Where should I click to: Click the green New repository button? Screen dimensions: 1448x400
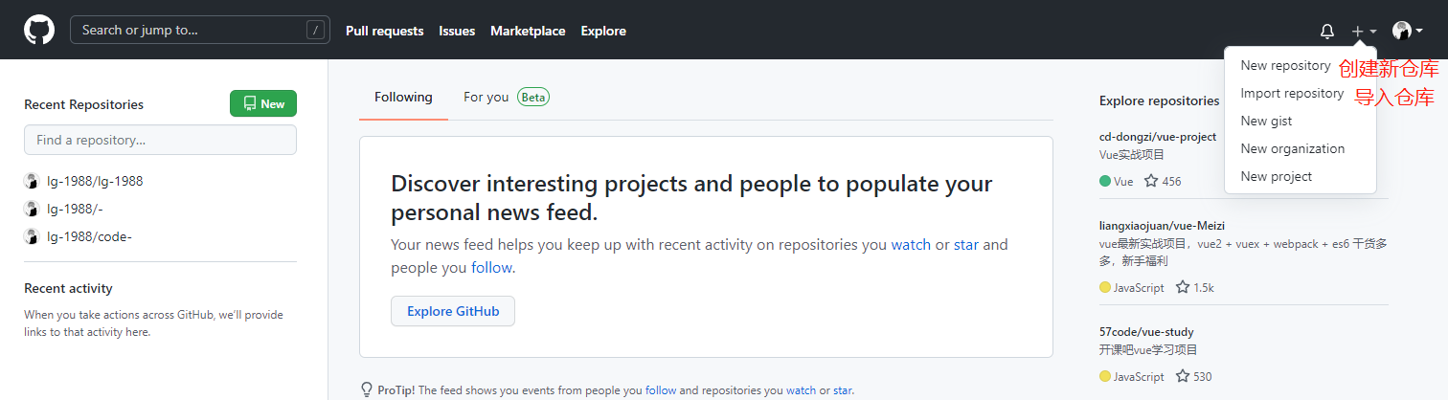tap(263, 103)
